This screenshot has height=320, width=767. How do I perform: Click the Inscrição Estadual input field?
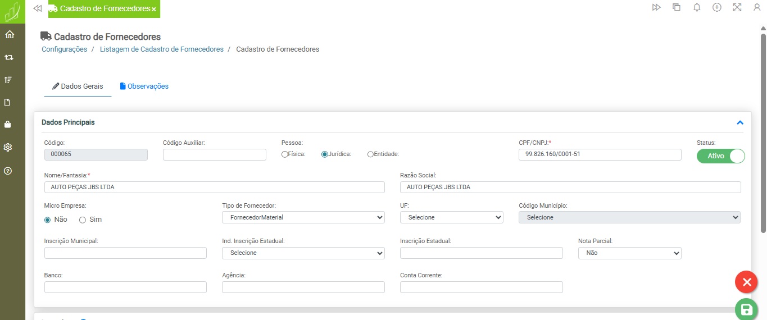click(481, 253)
